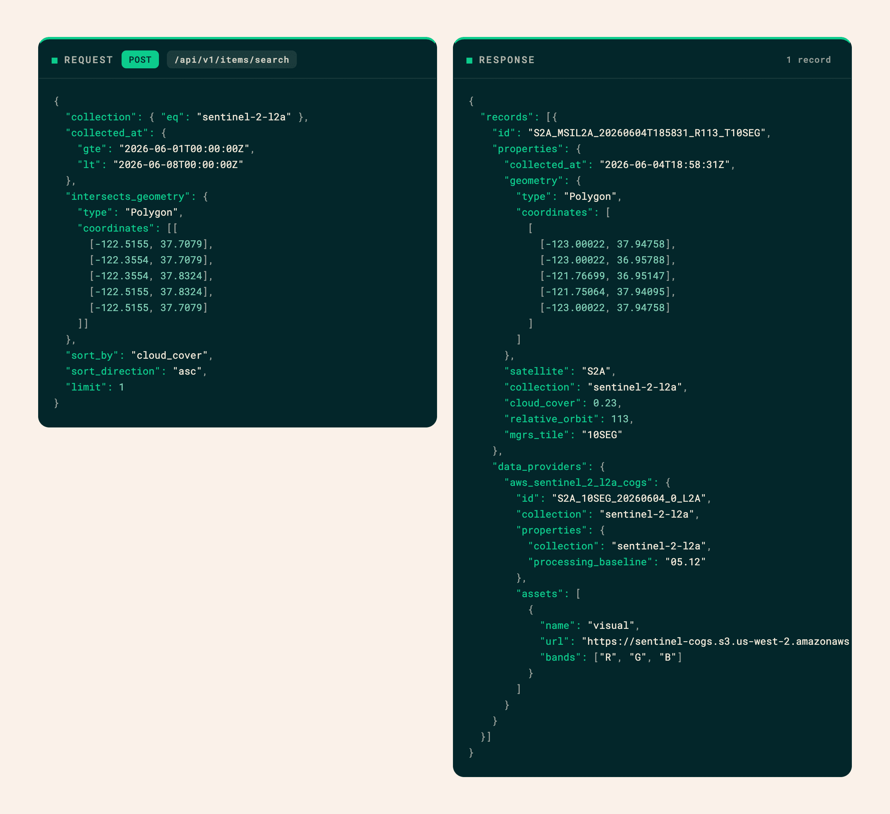Click the '1 record' count label
The image size is (890, 814).
click(808, 60)
